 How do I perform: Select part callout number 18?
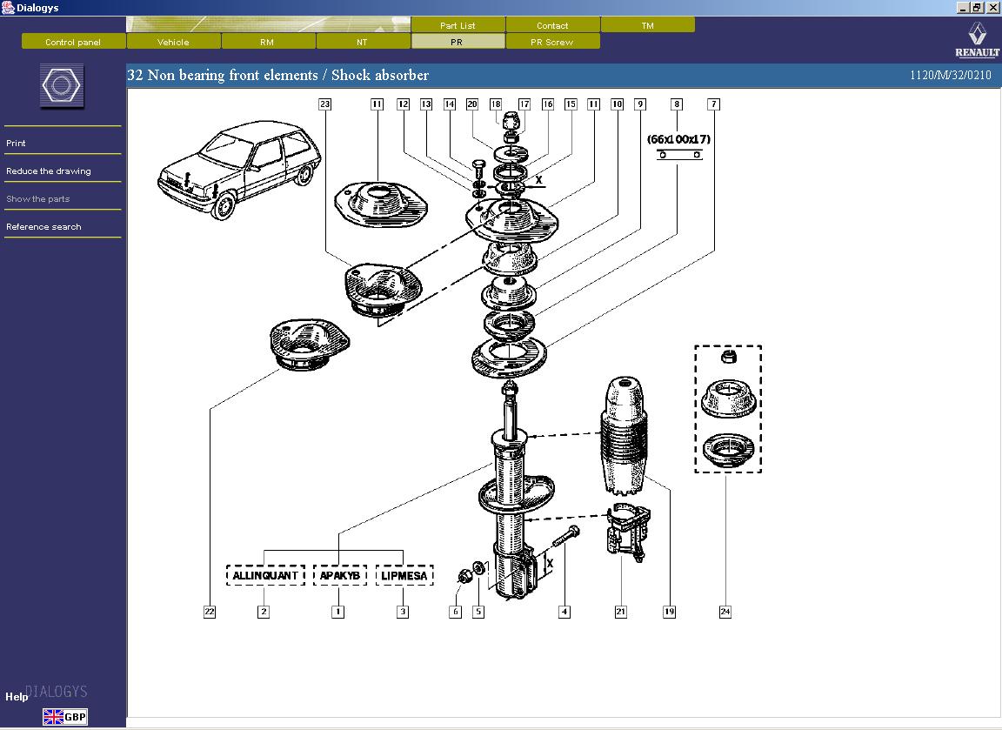pos(496,104)
